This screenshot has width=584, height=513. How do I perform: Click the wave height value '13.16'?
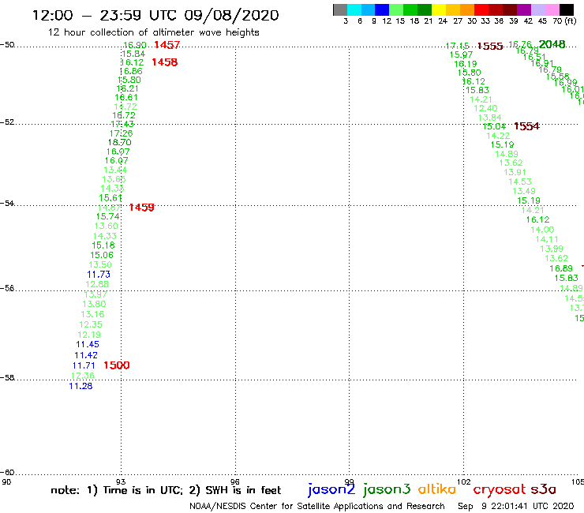92,314
